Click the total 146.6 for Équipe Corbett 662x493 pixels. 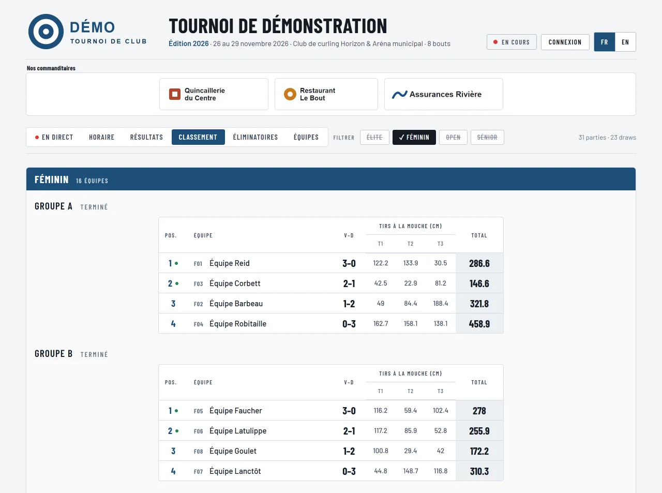(x=479, y=283)
